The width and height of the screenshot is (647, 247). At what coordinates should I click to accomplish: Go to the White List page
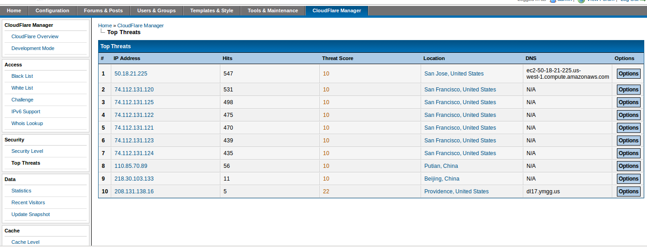[22, 88]
